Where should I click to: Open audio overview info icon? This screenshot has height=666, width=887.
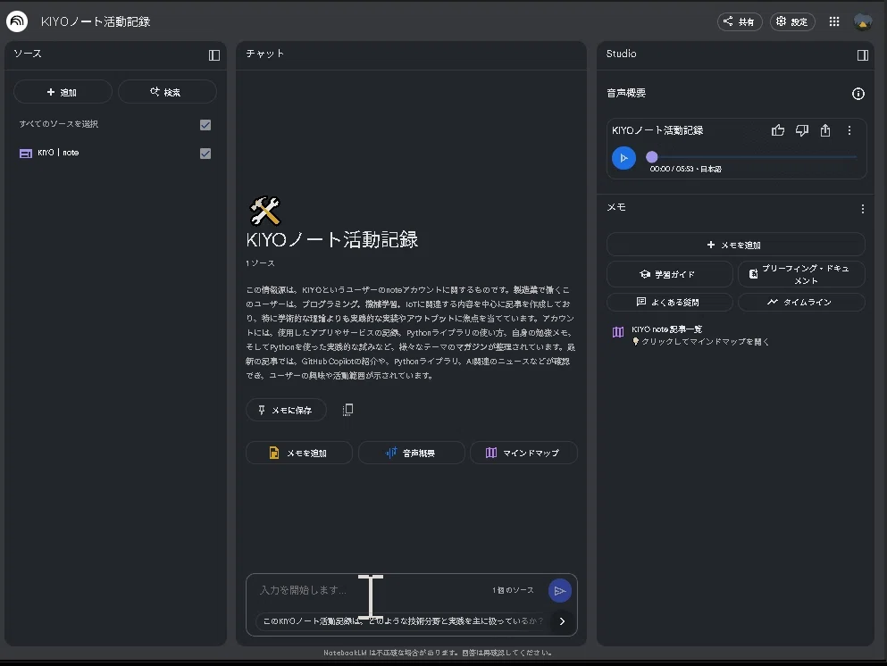tap(858, 94)
